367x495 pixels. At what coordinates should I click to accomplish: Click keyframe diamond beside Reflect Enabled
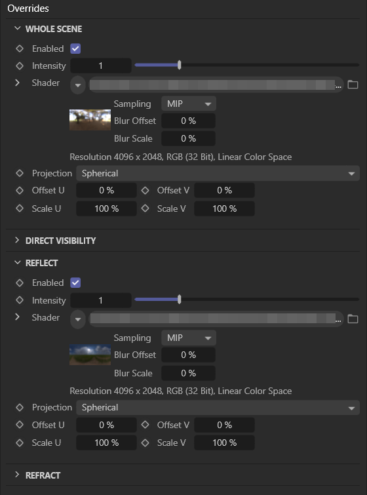point(20,283)
